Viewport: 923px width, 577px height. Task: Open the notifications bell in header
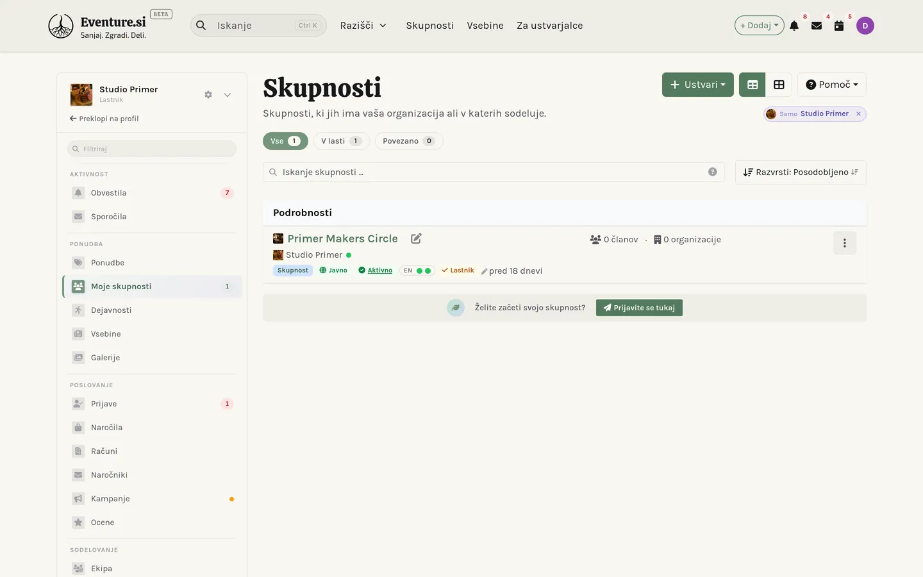coord(794,26)
